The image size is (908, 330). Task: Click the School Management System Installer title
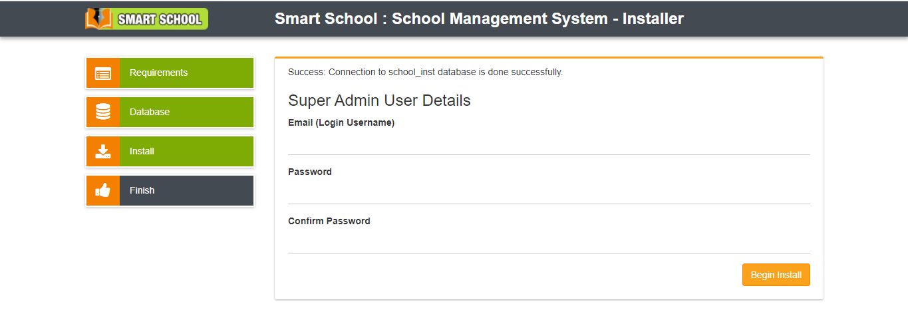479,19
